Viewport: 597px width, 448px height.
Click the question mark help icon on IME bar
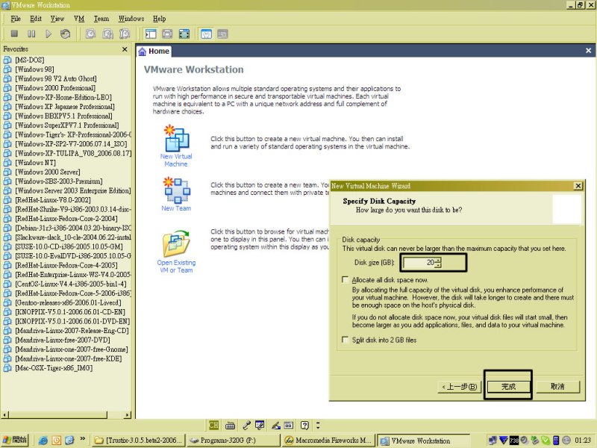click(304, 425)
